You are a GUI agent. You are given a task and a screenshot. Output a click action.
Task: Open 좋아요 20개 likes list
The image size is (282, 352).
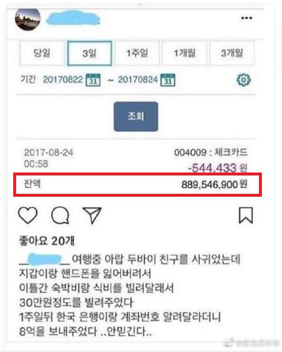point(47,241)
